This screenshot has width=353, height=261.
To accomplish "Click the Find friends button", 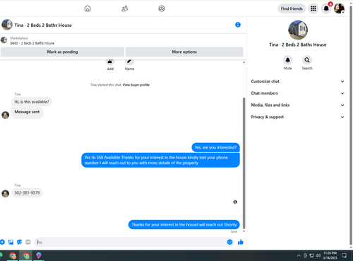I will tap(292, 8).
